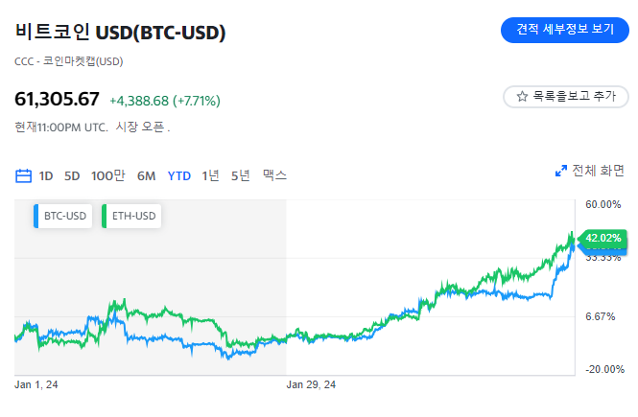Click the -20.00% axis label

click(x=604, y=369)
